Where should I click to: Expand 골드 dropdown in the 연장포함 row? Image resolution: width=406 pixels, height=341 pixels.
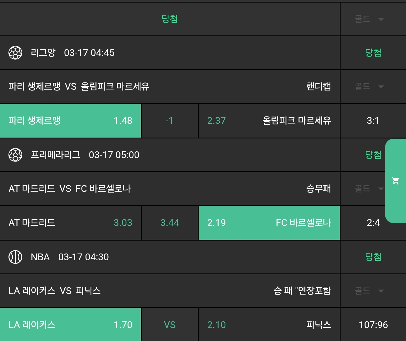[x=369, y=291]
